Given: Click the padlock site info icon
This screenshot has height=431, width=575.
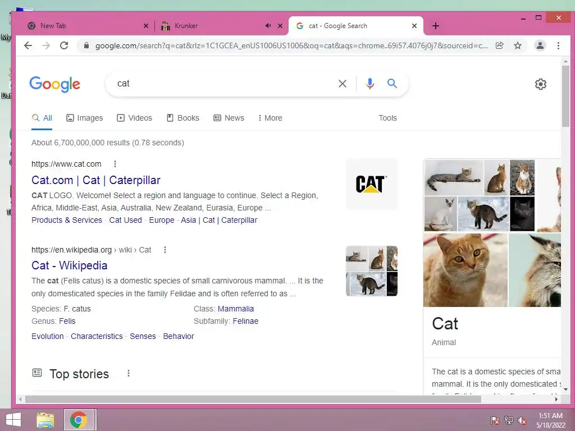Looking at the screenshot, I should coord(86,45).
